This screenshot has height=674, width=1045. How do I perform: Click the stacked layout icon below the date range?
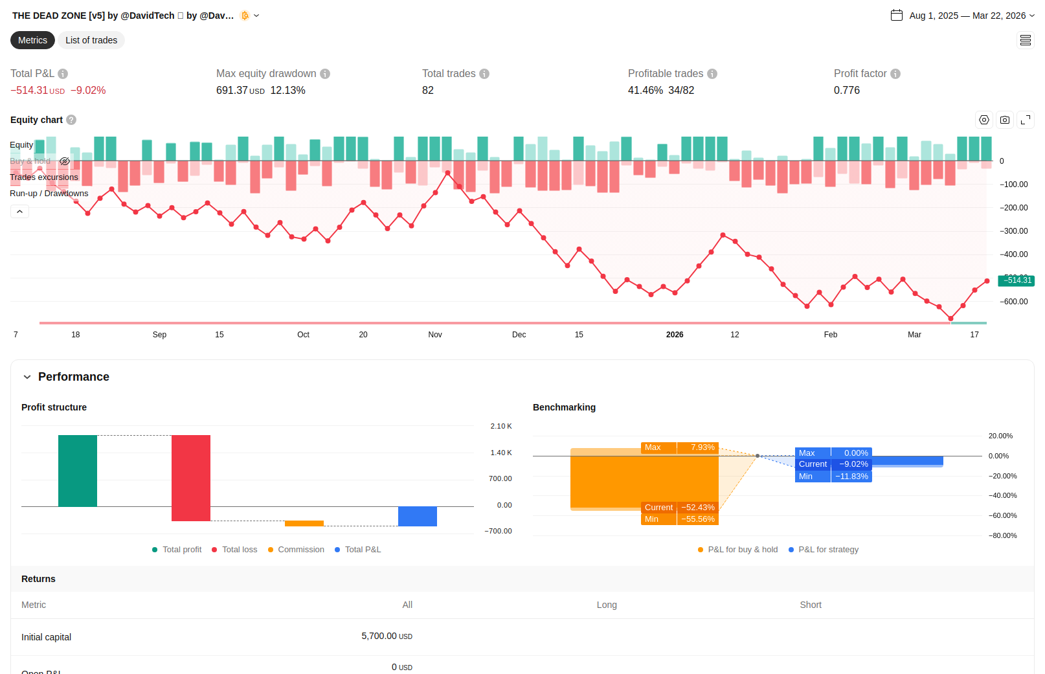point(1026,40)
